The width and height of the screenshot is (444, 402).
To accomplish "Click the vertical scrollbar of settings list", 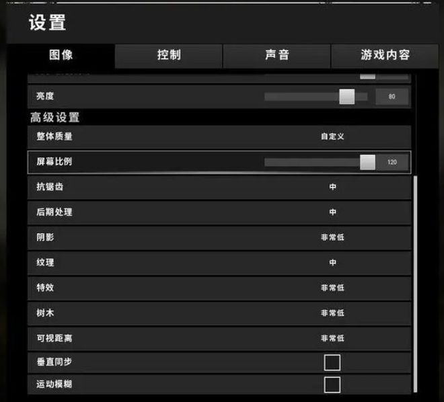I will [x=415, y=284].
